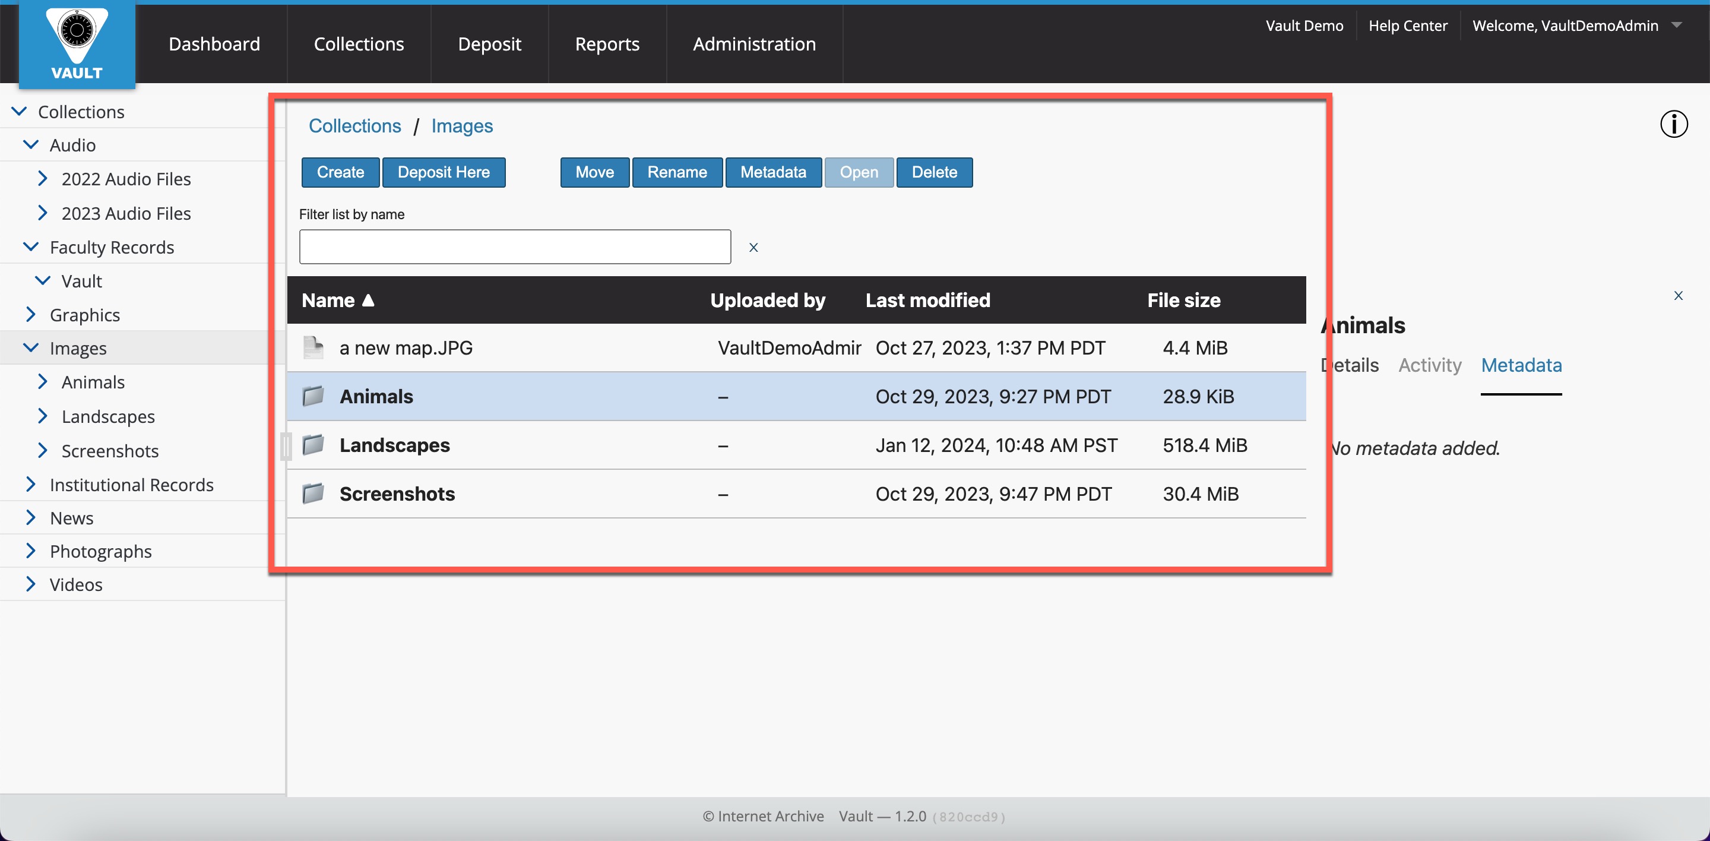
Task: Focus the Filter list by name field
Action: tap(514, 247)
